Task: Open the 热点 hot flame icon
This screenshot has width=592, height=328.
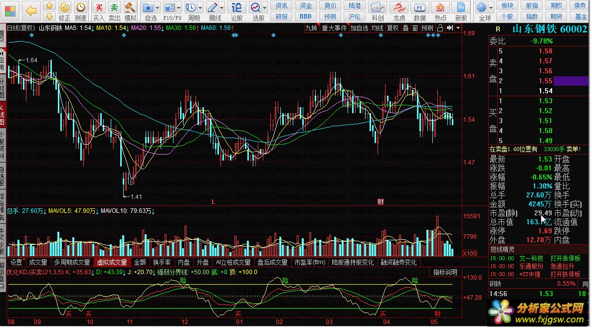Action: 440,11
